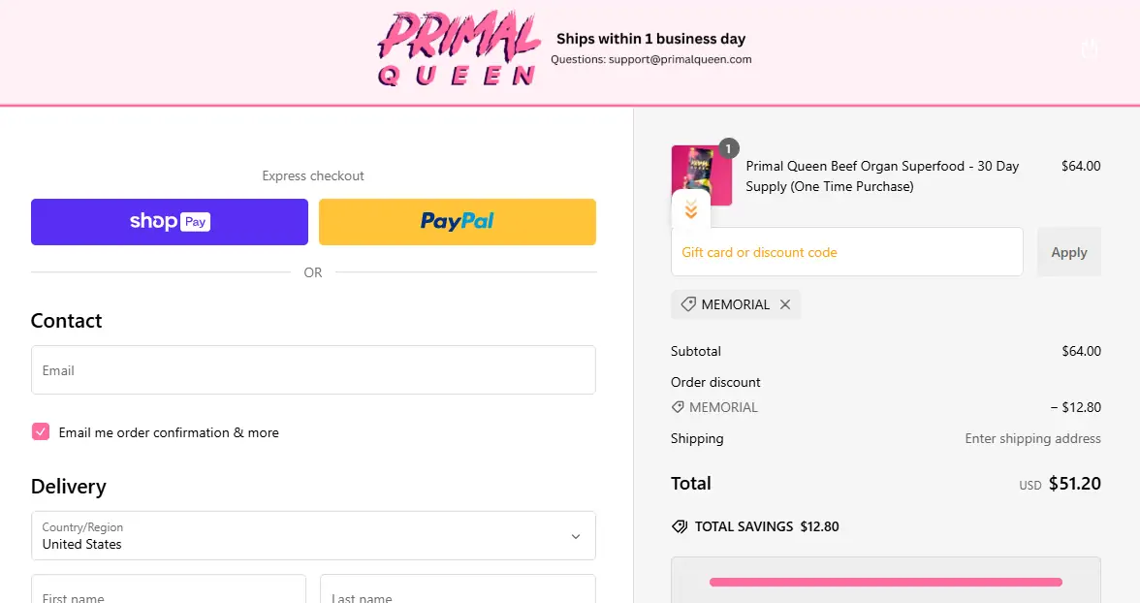
Task: Pay with Shop Pay express checkout
Action: [170, 222]
